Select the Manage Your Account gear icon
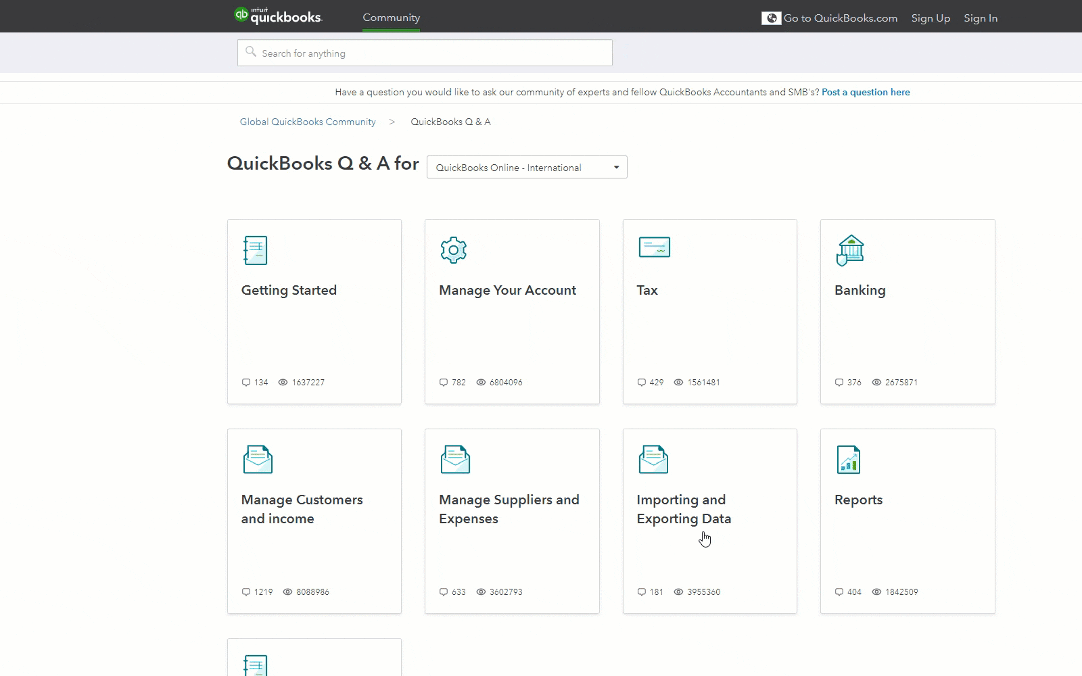 (x=454, y=249)
